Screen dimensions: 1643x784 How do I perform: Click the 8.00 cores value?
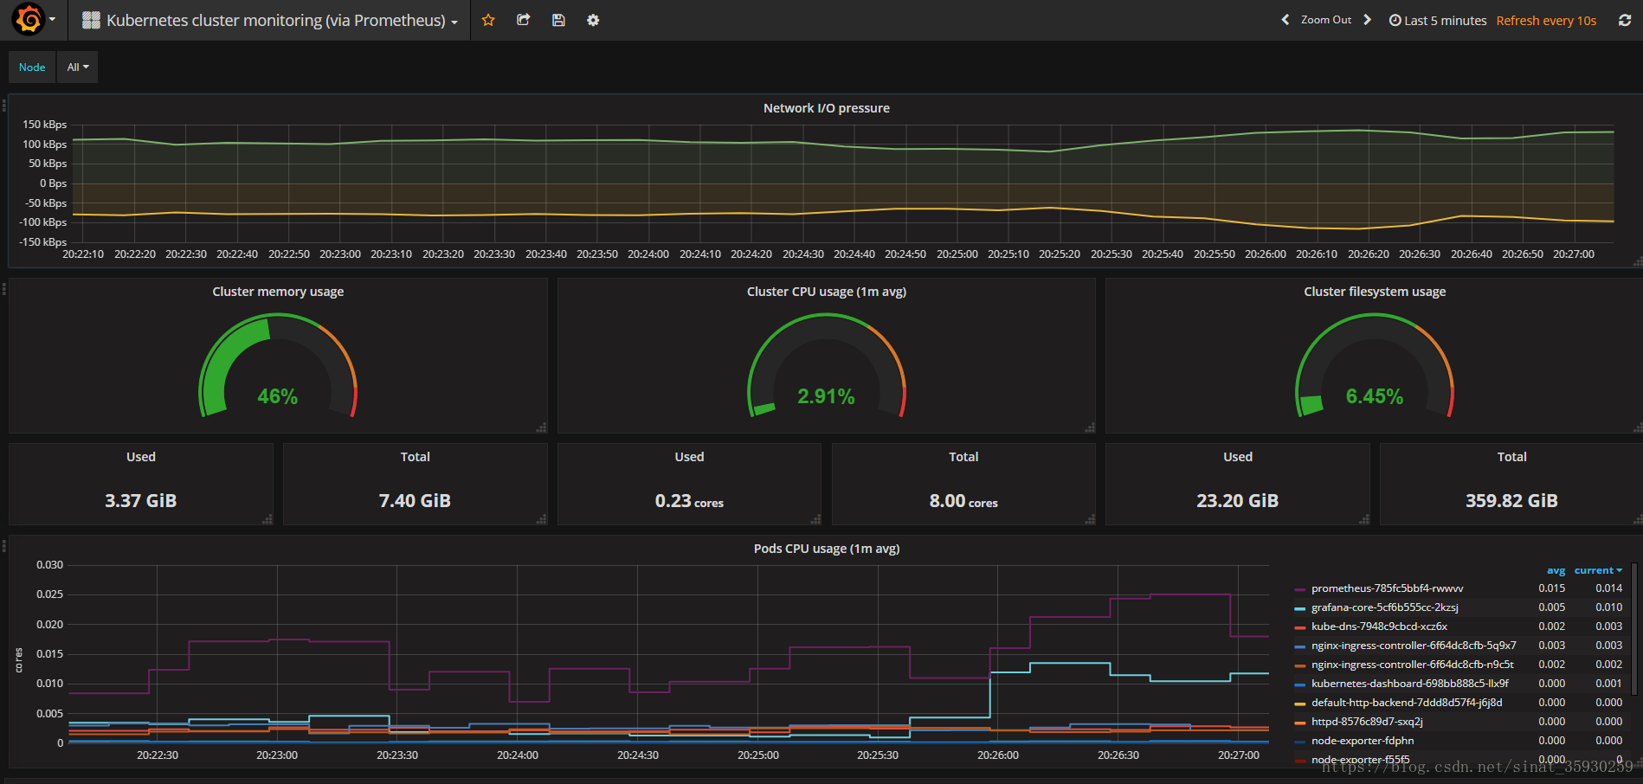963,501
